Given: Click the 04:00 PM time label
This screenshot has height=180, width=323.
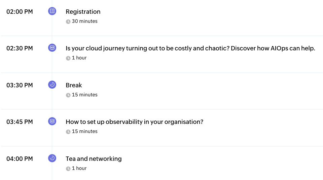Looking at the screenshot, I should [x=20, y=159].
